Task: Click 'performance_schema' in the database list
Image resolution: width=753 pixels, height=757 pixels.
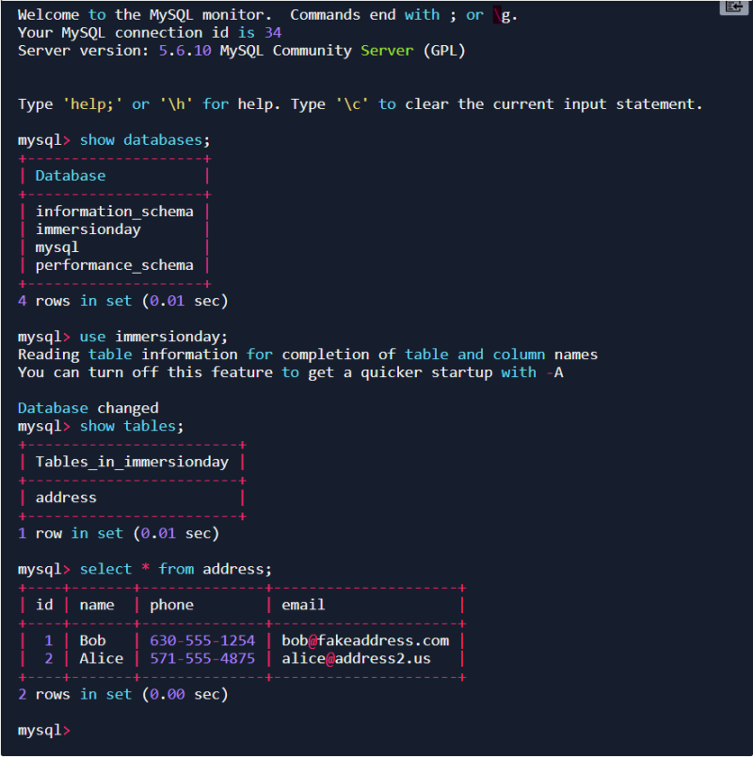Action: [115, 265]
